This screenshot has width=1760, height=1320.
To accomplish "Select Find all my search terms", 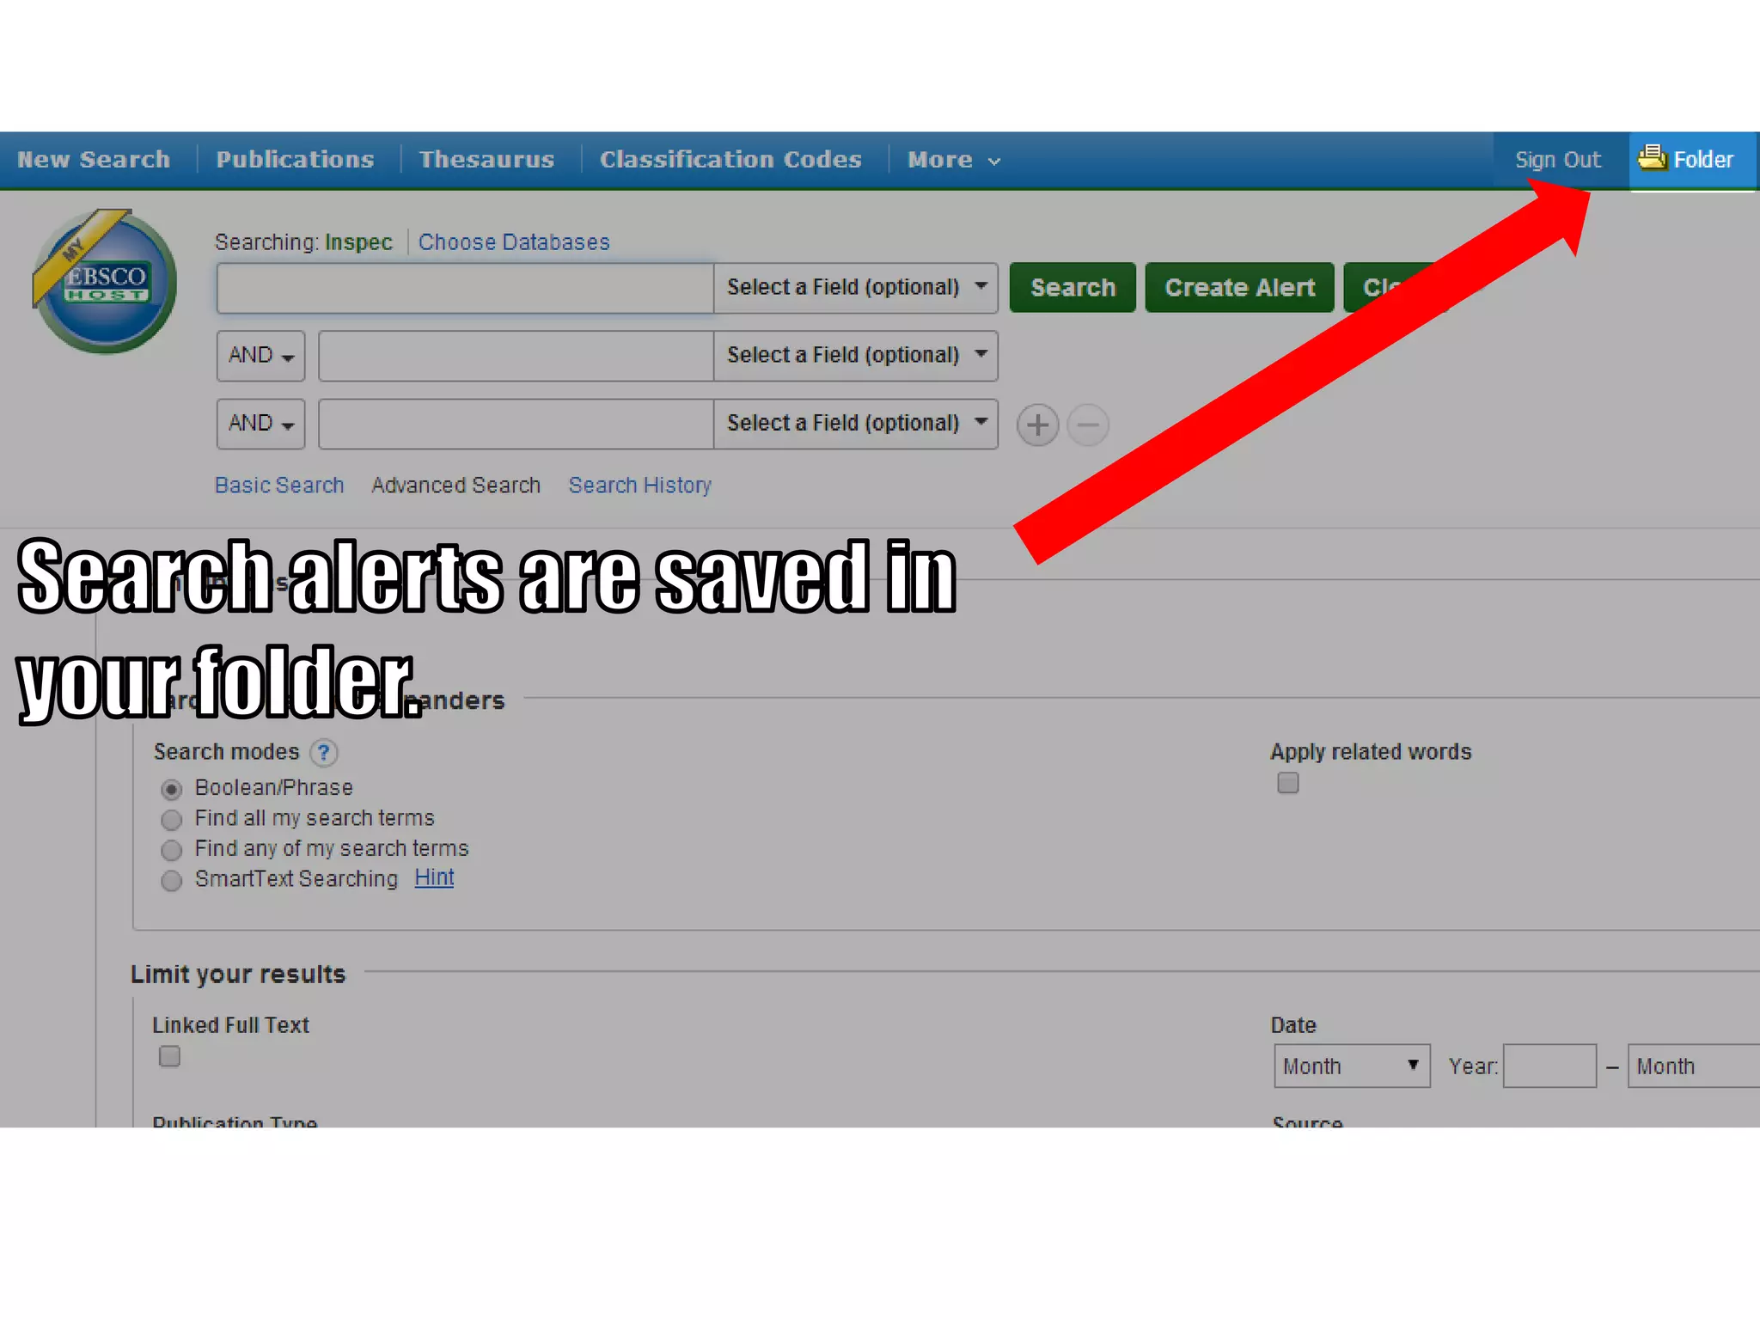I will [x=172, y=819].
